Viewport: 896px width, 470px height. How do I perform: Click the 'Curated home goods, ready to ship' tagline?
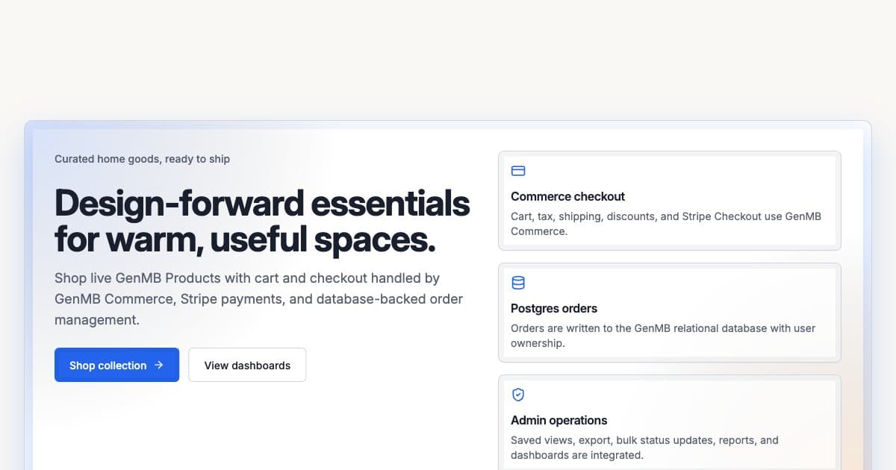coord(142,159)
